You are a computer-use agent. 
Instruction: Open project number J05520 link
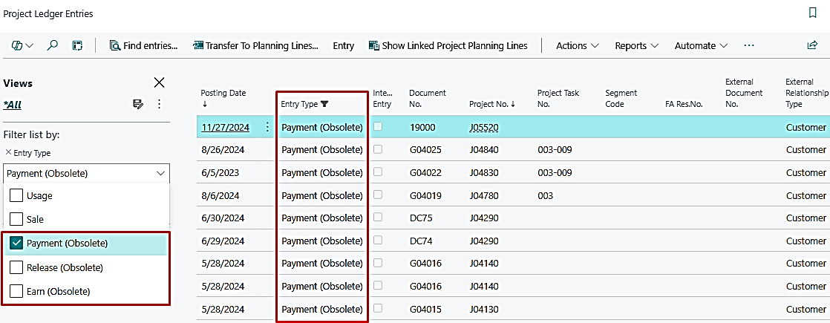pos(483,127)
